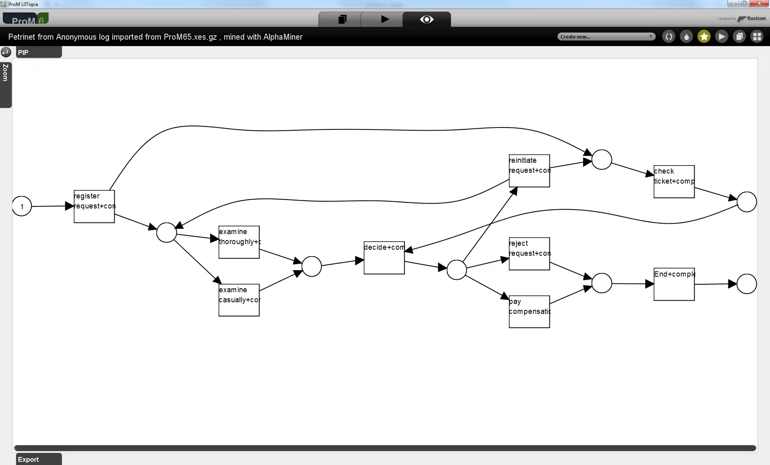The width and height of the screenshot is (770, 465).
Task: Open the 'Create new...' dropdown
Action: pyautogui.click(x=605, y=36)
